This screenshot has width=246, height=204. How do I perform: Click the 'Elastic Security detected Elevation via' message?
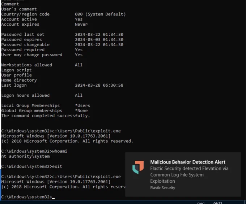(x=189, y=169)
